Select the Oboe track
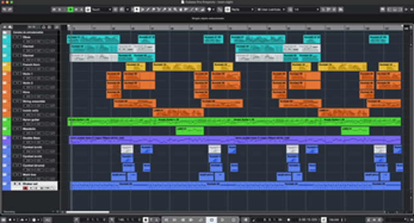The height and width of the screenshot is (223, 414). pos(35,39)
